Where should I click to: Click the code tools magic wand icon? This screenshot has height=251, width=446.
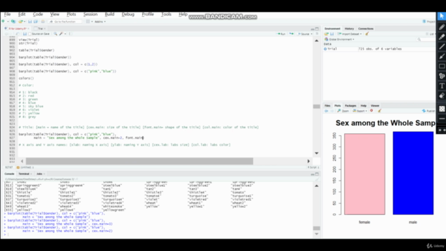pos(61,34)
